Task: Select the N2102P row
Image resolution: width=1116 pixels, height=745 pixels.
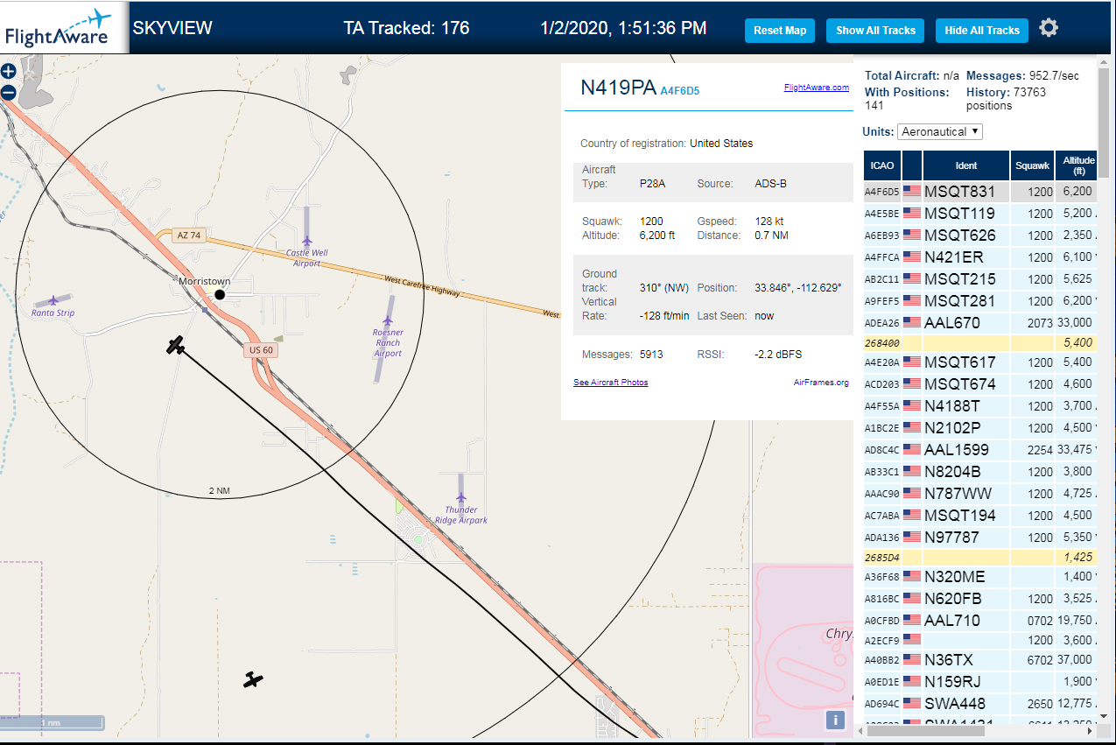Action: 980,427
